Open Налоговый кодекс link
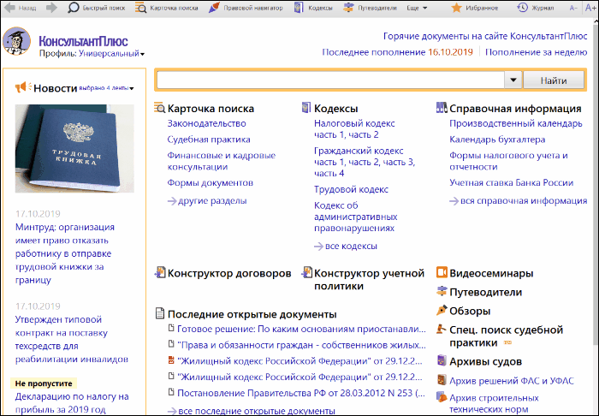This screenshot has width=599, height=416. 354,123
